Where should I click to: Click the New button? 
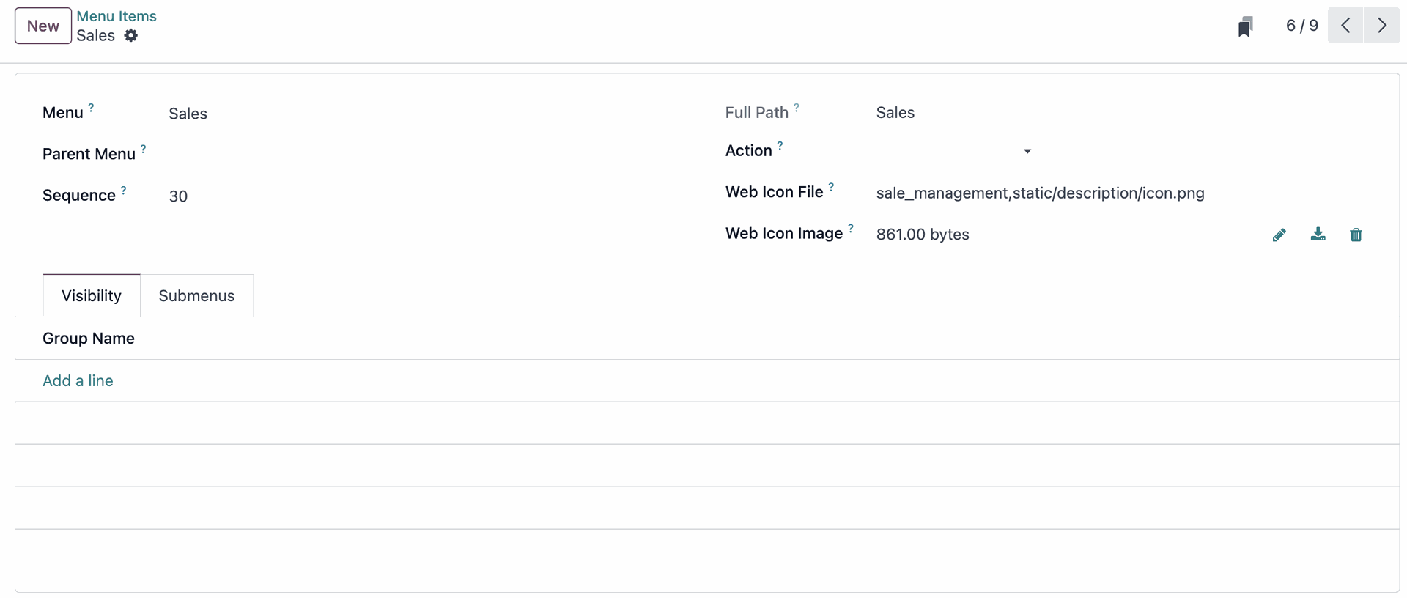point(43,26)
